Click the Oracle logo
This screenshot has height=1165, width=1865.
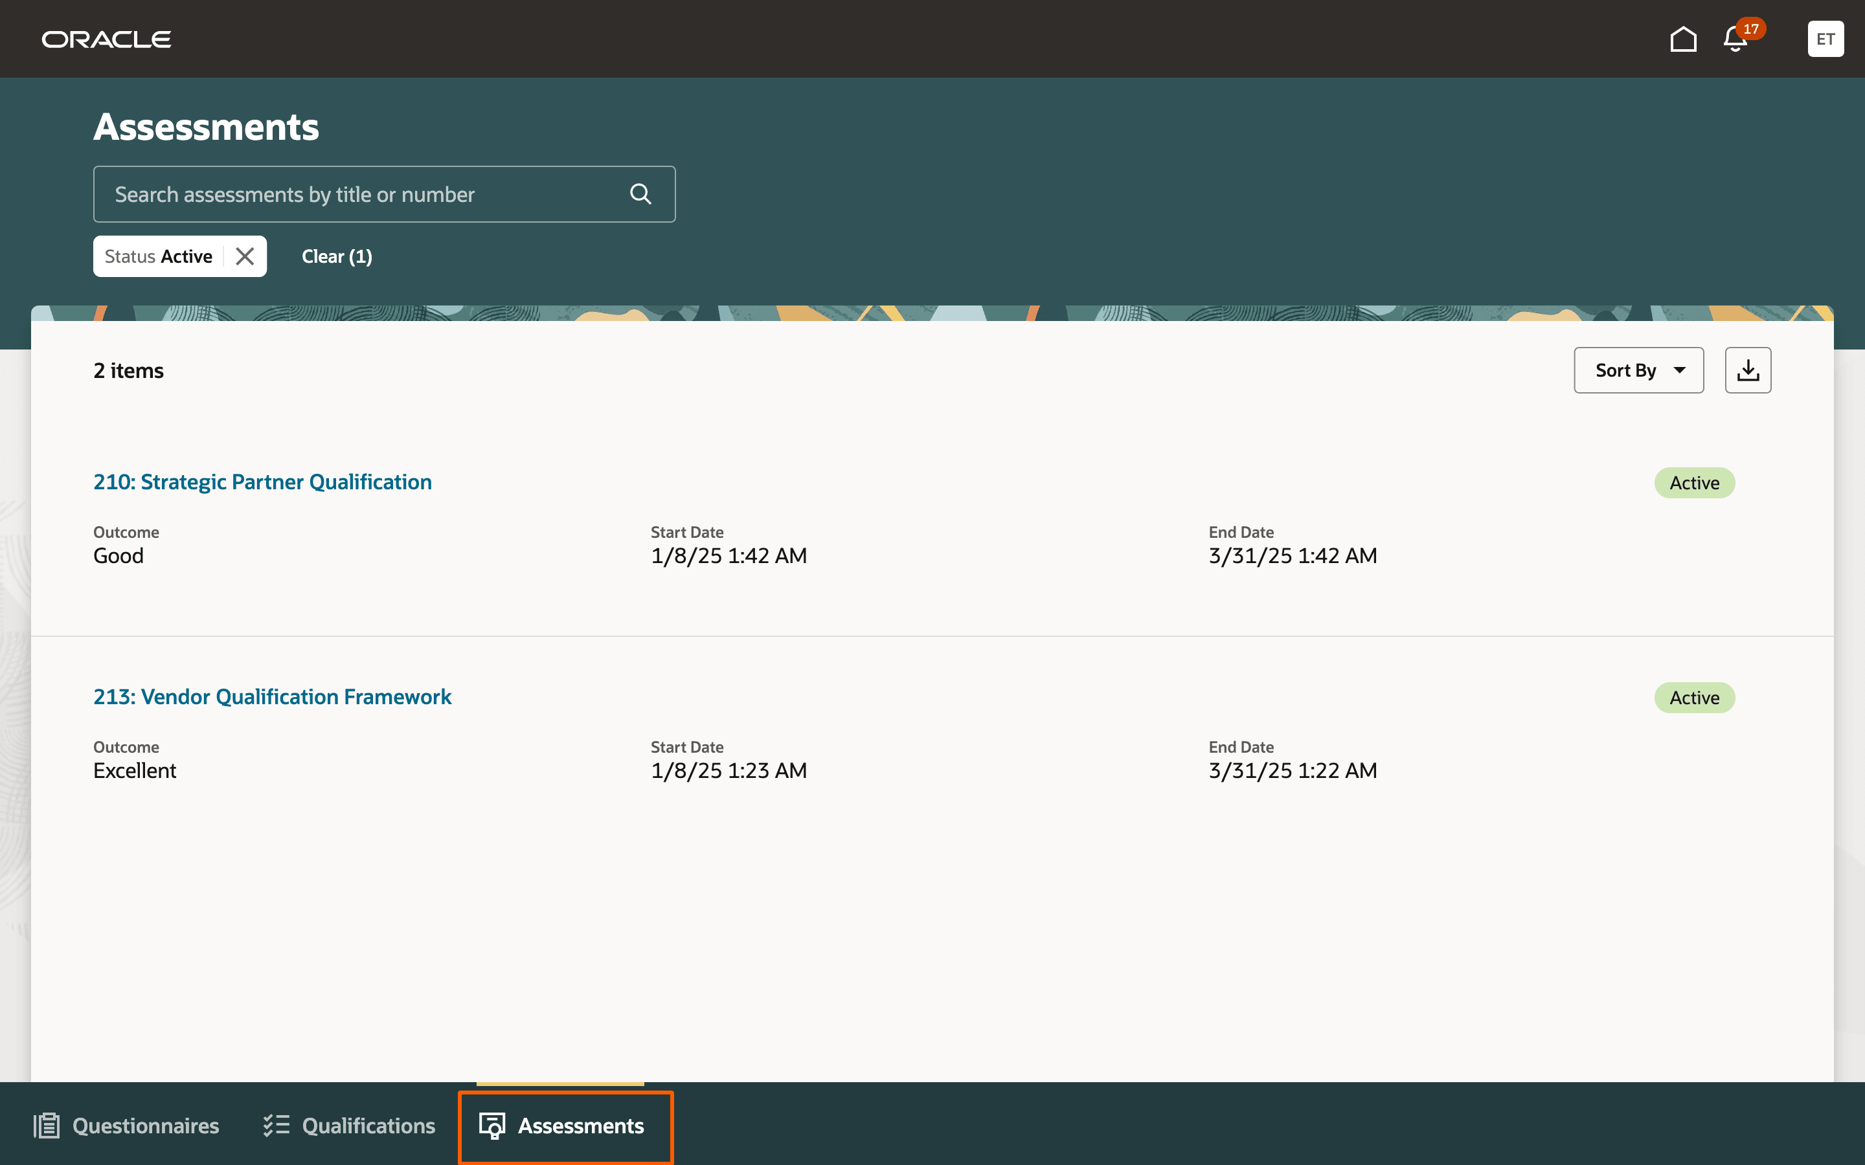pyautogui.click(x=106, y=39)
